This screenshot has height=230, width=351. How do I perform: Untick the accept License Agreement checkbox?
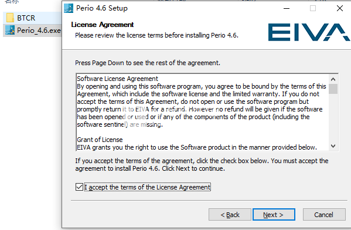point(79,187)
